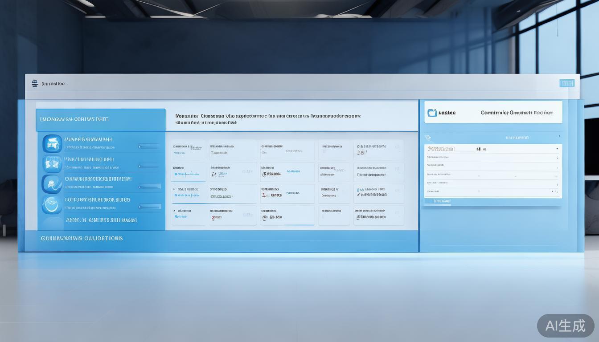
Task: Select the highlighted sidebar header tab
Action: tap(100, 119)
